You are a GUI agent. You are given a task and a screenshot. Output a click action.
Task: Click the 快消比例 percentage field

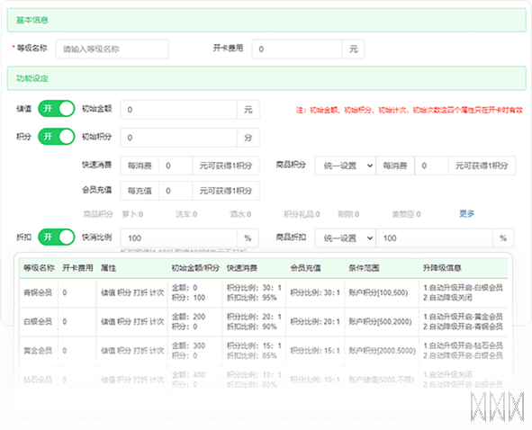click(x=179, y=238)
